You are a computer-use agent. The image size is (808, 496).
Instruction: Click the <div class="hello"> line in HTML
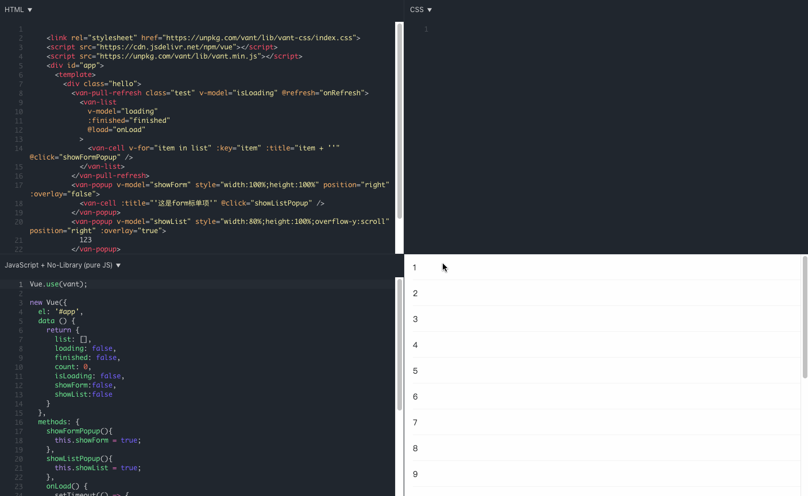coord(102,84)
